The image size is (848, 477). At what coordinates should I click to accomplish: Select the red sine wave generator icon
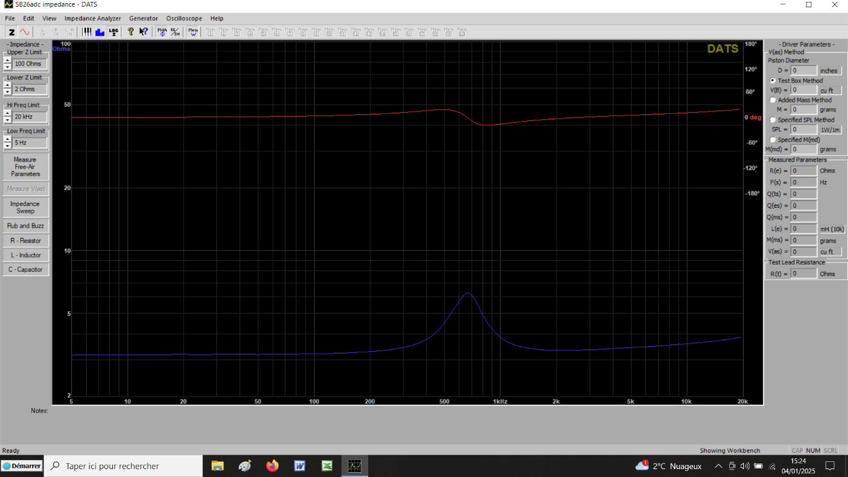[x=25, y=32]
